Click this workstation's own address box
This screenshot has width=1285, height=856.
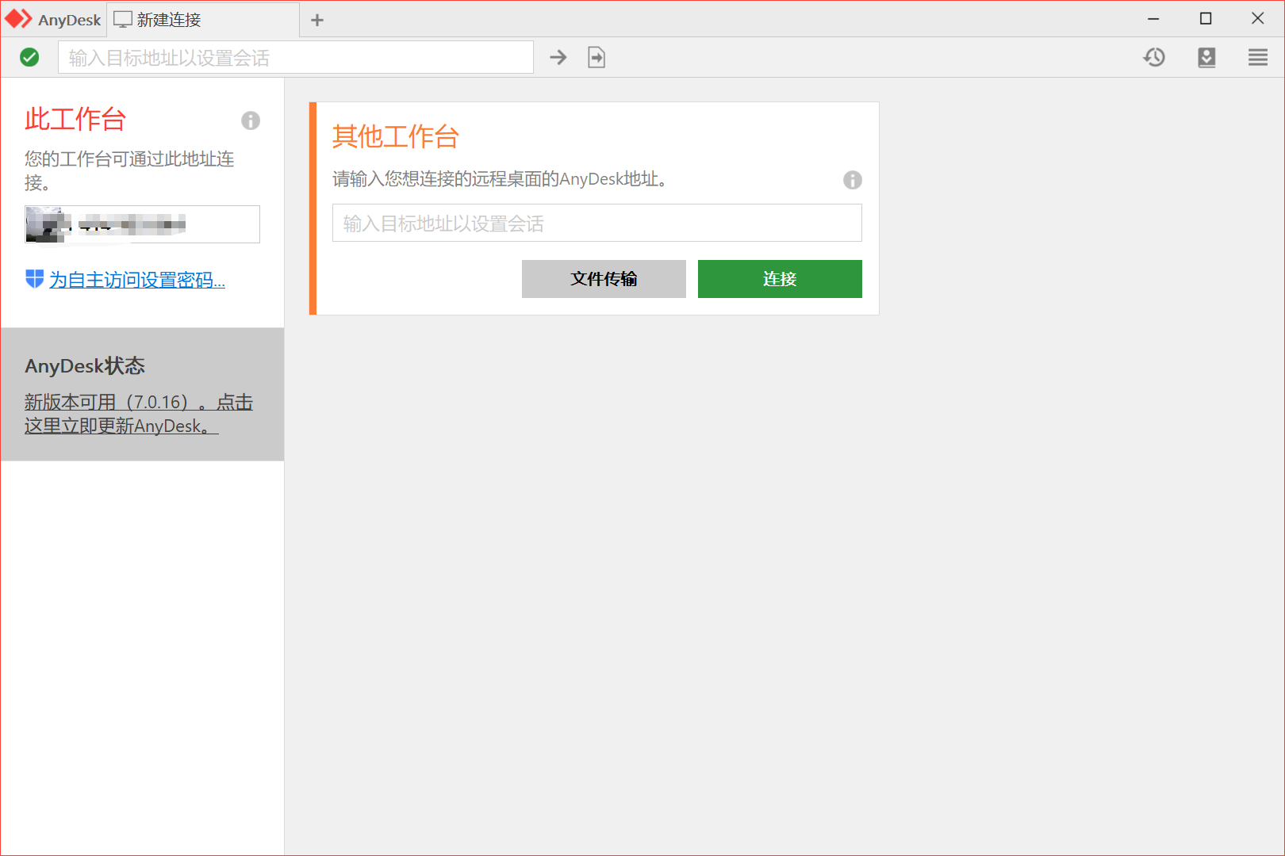point(142,224)
